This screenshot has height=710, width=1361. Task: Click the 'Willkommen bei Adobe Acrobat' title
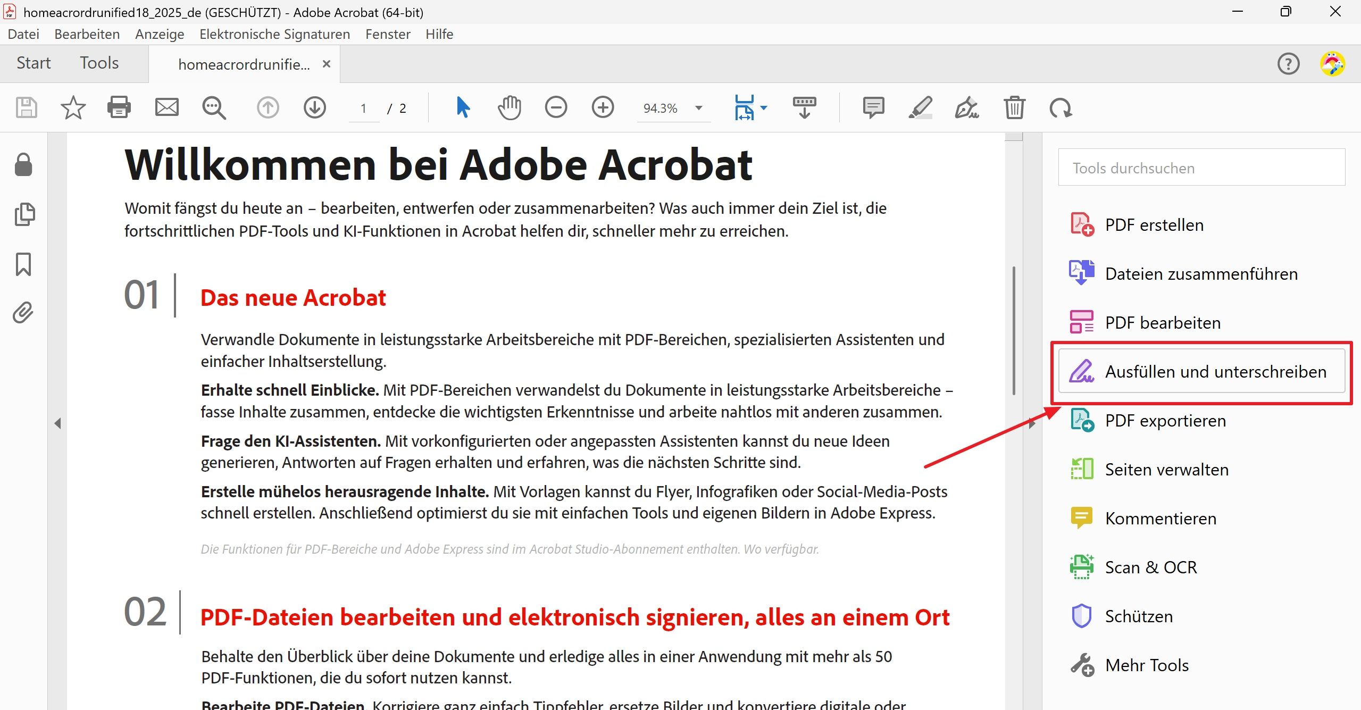tap(438, 165)
